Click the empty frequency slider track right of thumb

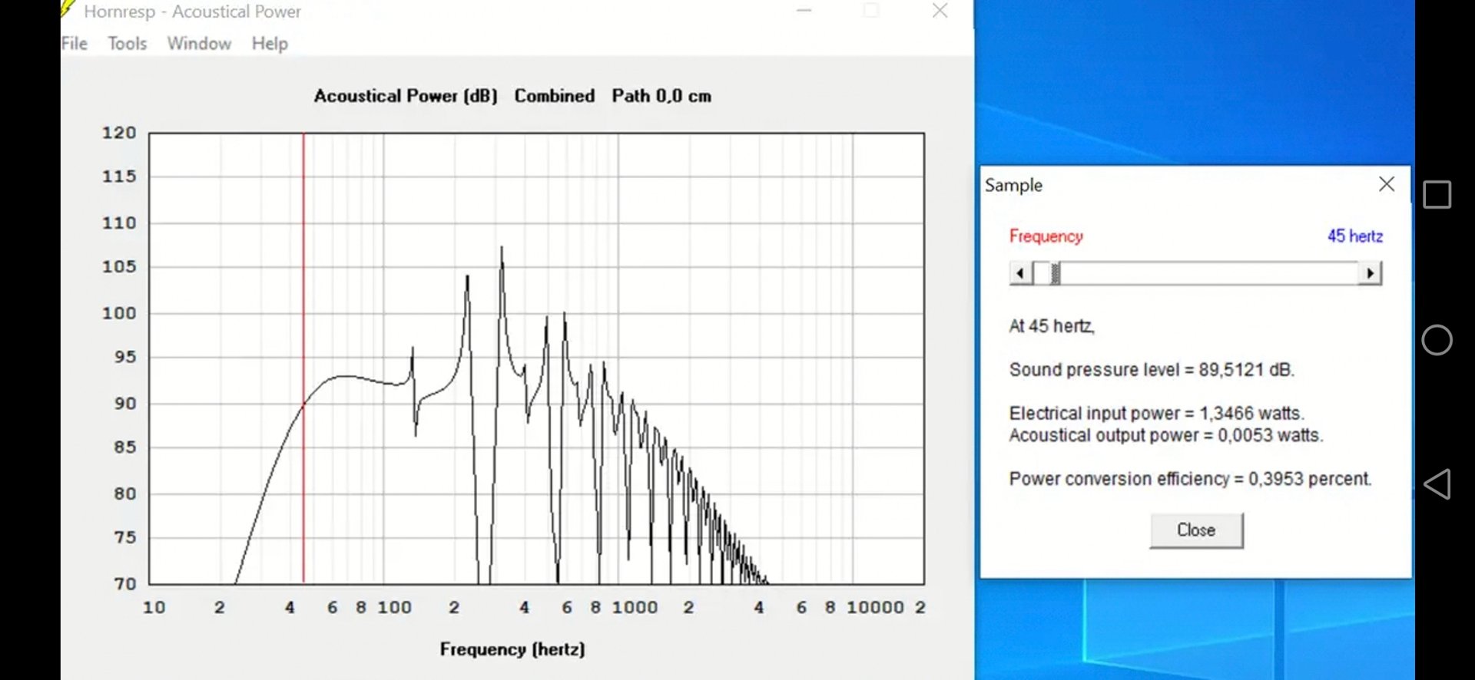(1206, 273)
